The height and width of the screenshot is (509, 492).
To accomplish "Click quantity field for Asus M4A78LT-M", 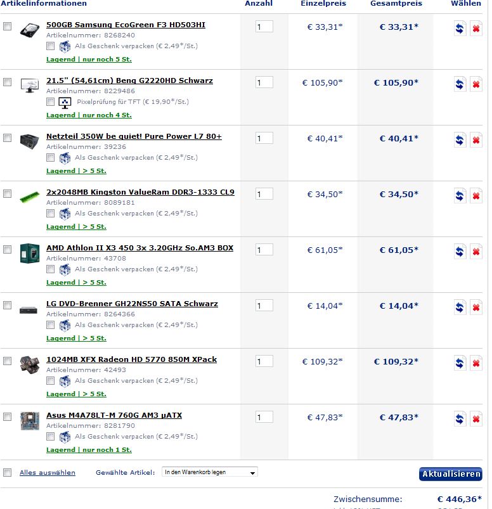I will 264,417.
